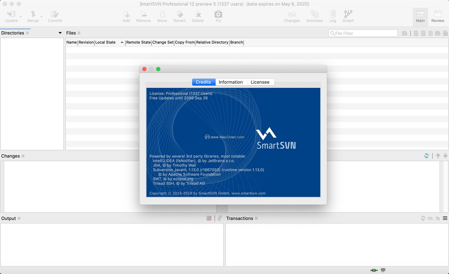Sort files by Revision column
The height and width of the screenshot is (274, 449).
pos(86,42)
